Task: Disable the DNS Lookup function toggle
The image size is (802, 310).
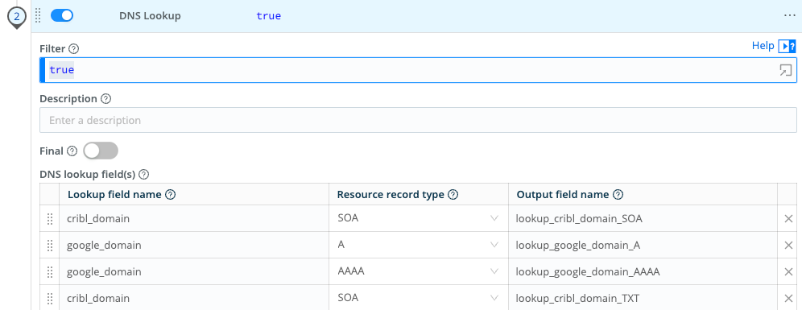Action: point(62,16)
